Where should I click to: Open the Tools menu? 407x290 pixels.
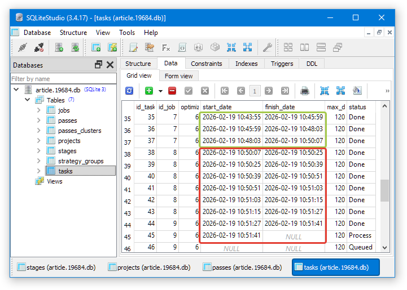click(x=127, y=33)
